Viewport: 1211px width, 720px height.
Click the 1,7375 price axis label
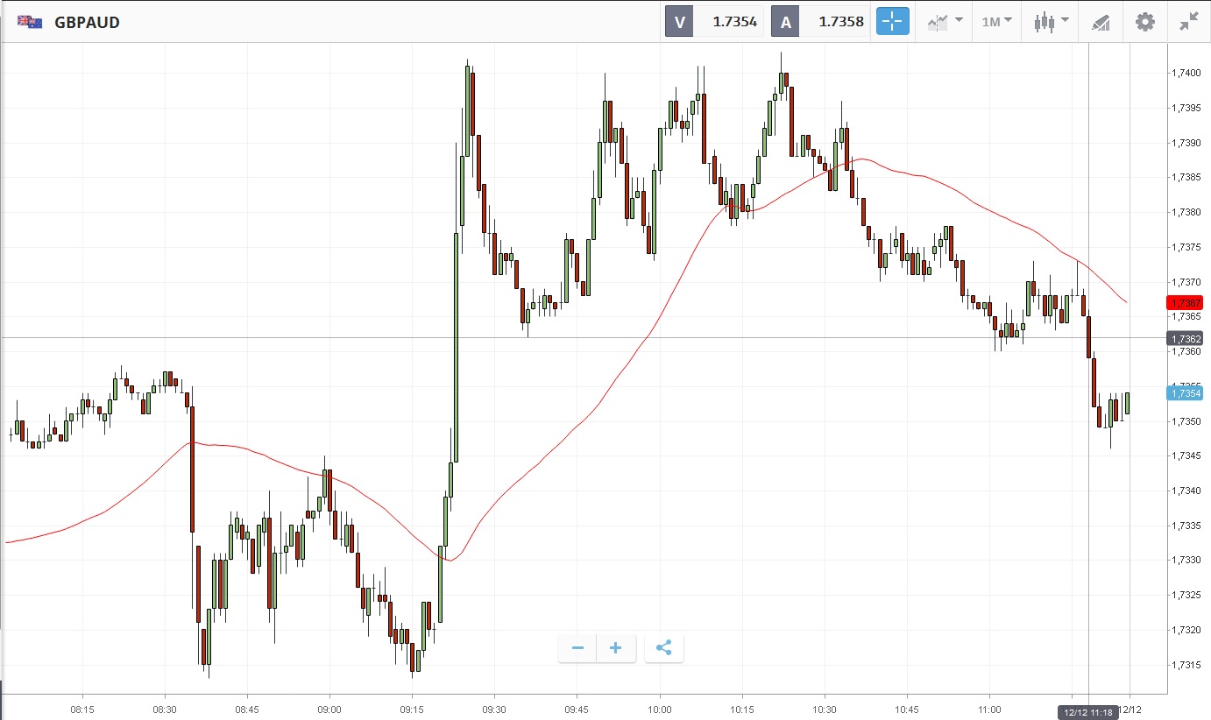(x=1186, y=247)
